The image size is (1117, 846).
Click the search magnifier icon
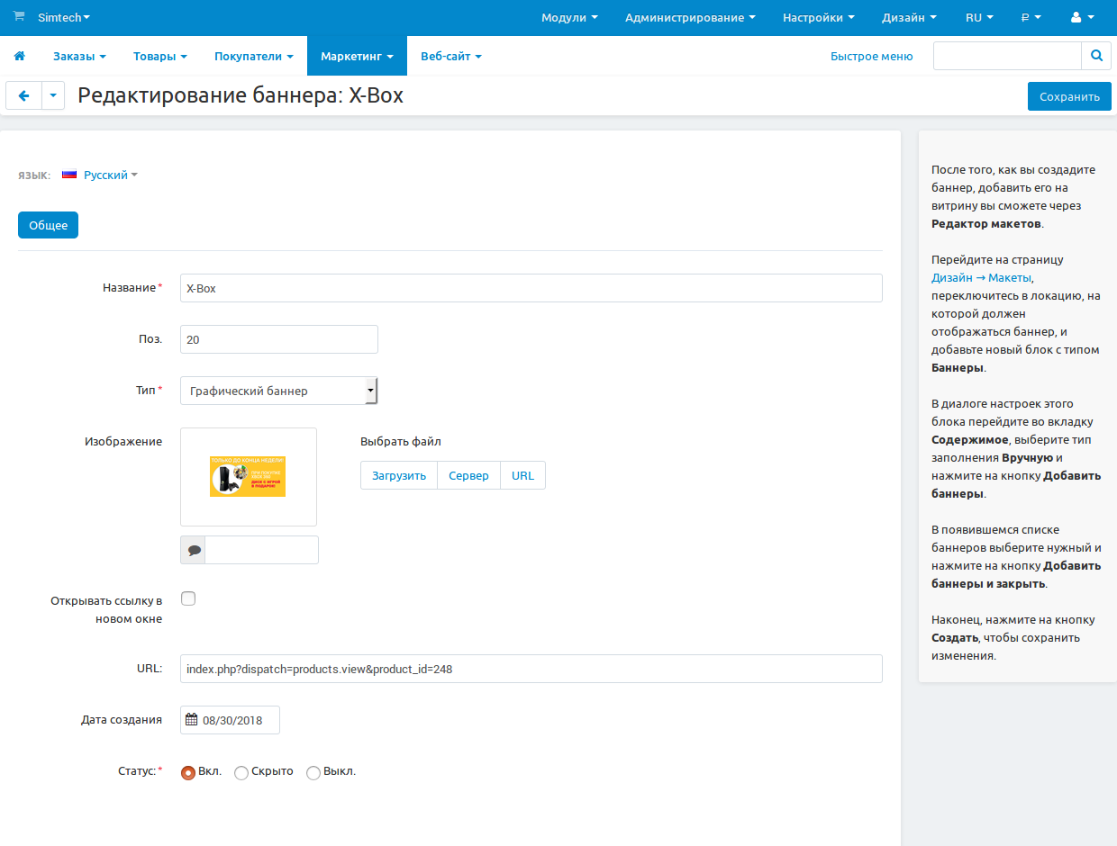pyautogui.click(x=1096, y=56)
